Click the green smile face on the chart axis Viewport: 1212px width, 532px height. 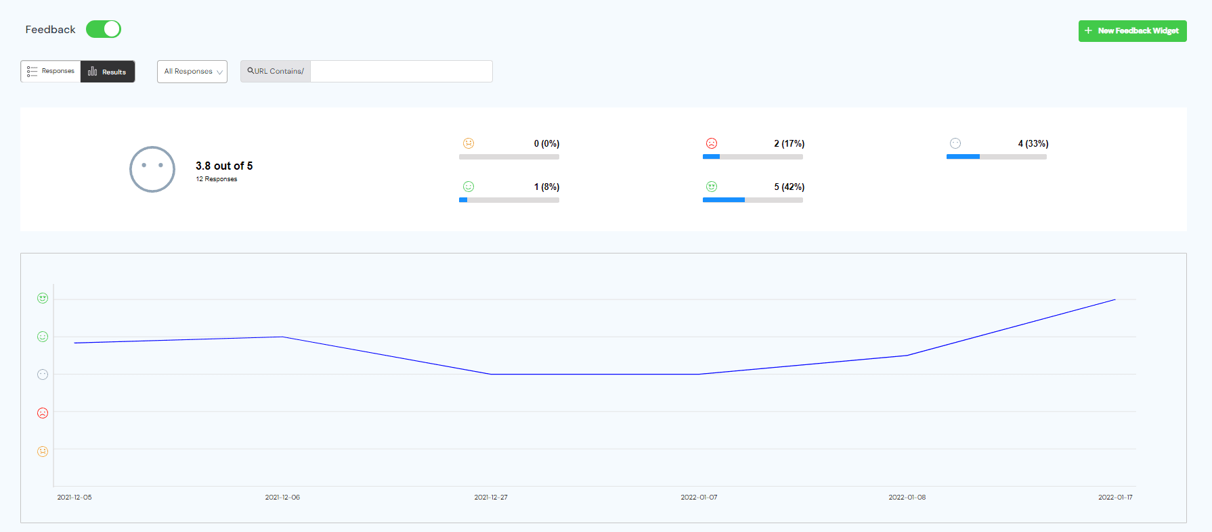click(x=43, y=337)
